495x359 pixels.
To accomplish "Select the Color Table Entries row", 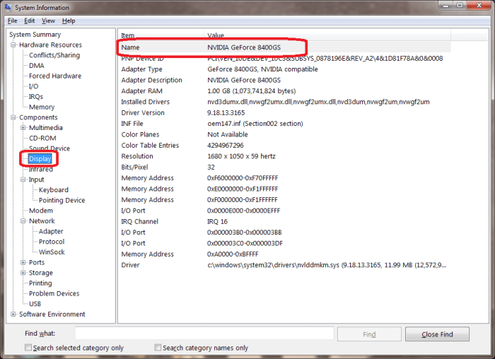I will (284, 146).
